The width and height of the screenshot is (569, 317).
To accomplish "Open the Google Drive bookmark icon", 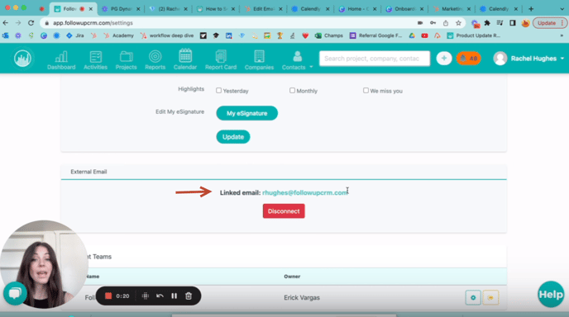I will (x=412, y=35).
